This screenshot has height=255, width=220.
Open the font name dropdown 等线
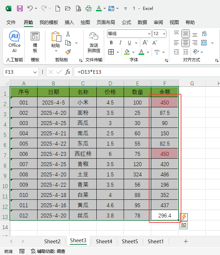tap(149, 34)
